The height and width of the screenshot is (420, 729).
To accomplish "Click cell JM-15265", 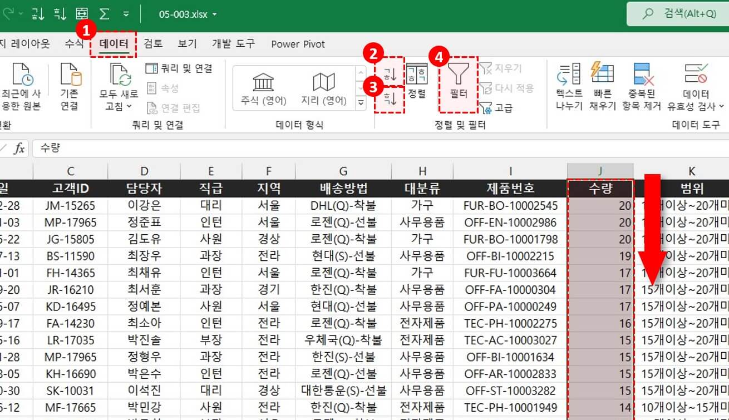I will tap(70, 206).
